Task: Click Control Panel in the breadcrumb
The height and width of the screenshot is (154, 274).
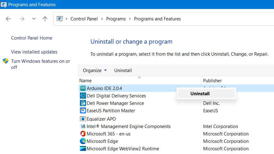Action: click(84, 19)
